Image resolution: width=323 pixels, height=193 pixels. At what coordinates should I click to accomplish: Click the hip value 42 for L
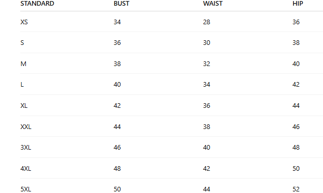(x=296, y=85)
